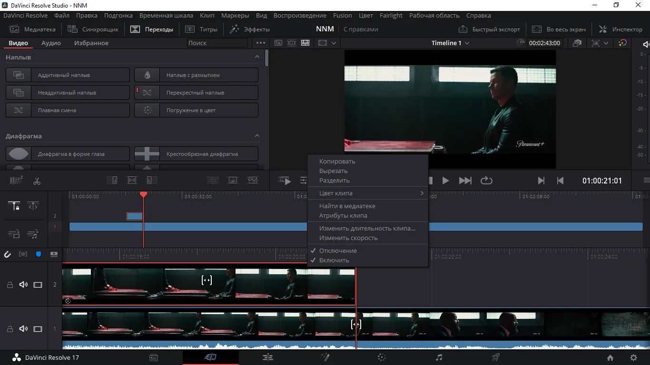The width and height of the screenshot is (650, 365).
Task: Select the source clip viewer mode icon
Action: tap(278, 43)
